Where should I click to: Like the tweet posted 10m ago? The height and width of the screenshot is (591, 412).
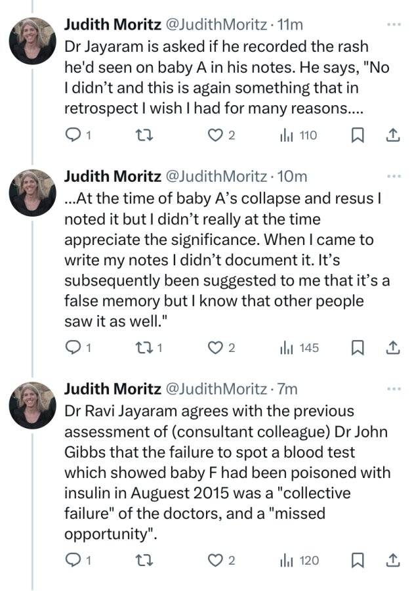click(222, 347)
